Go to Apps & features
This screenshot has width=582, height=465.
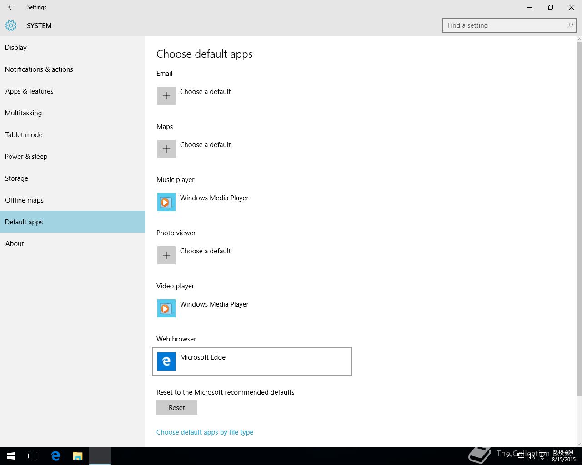tap(73, 91)
